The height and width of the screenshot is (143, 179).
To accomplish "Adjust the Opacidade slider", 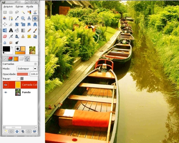I will coord(23,74).
